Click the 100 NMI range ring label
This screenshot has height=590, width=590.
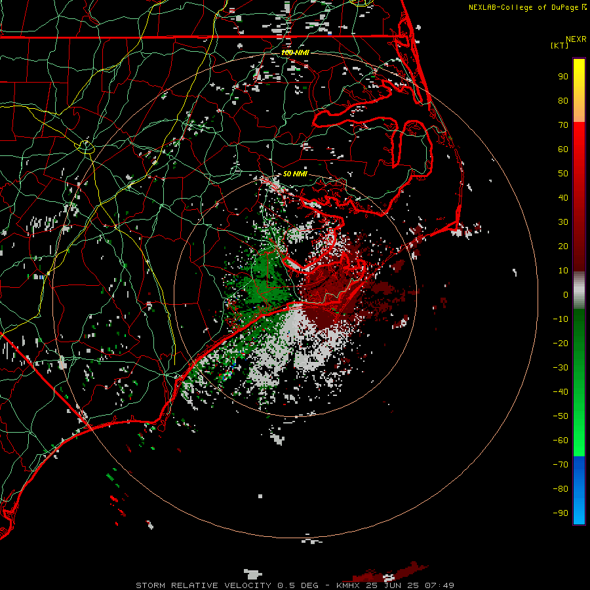(x=296, y=53)
